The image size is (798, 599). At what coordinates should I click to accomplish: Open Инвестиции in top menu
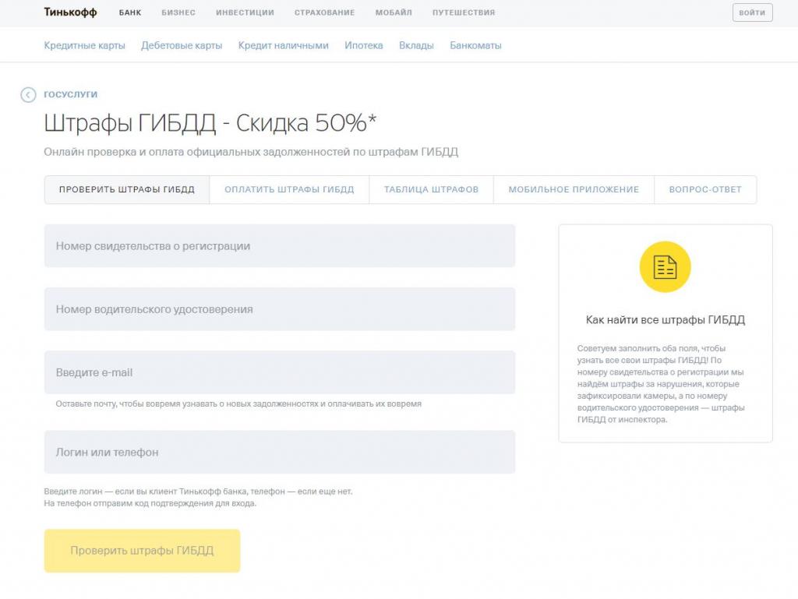coord(245,12)
